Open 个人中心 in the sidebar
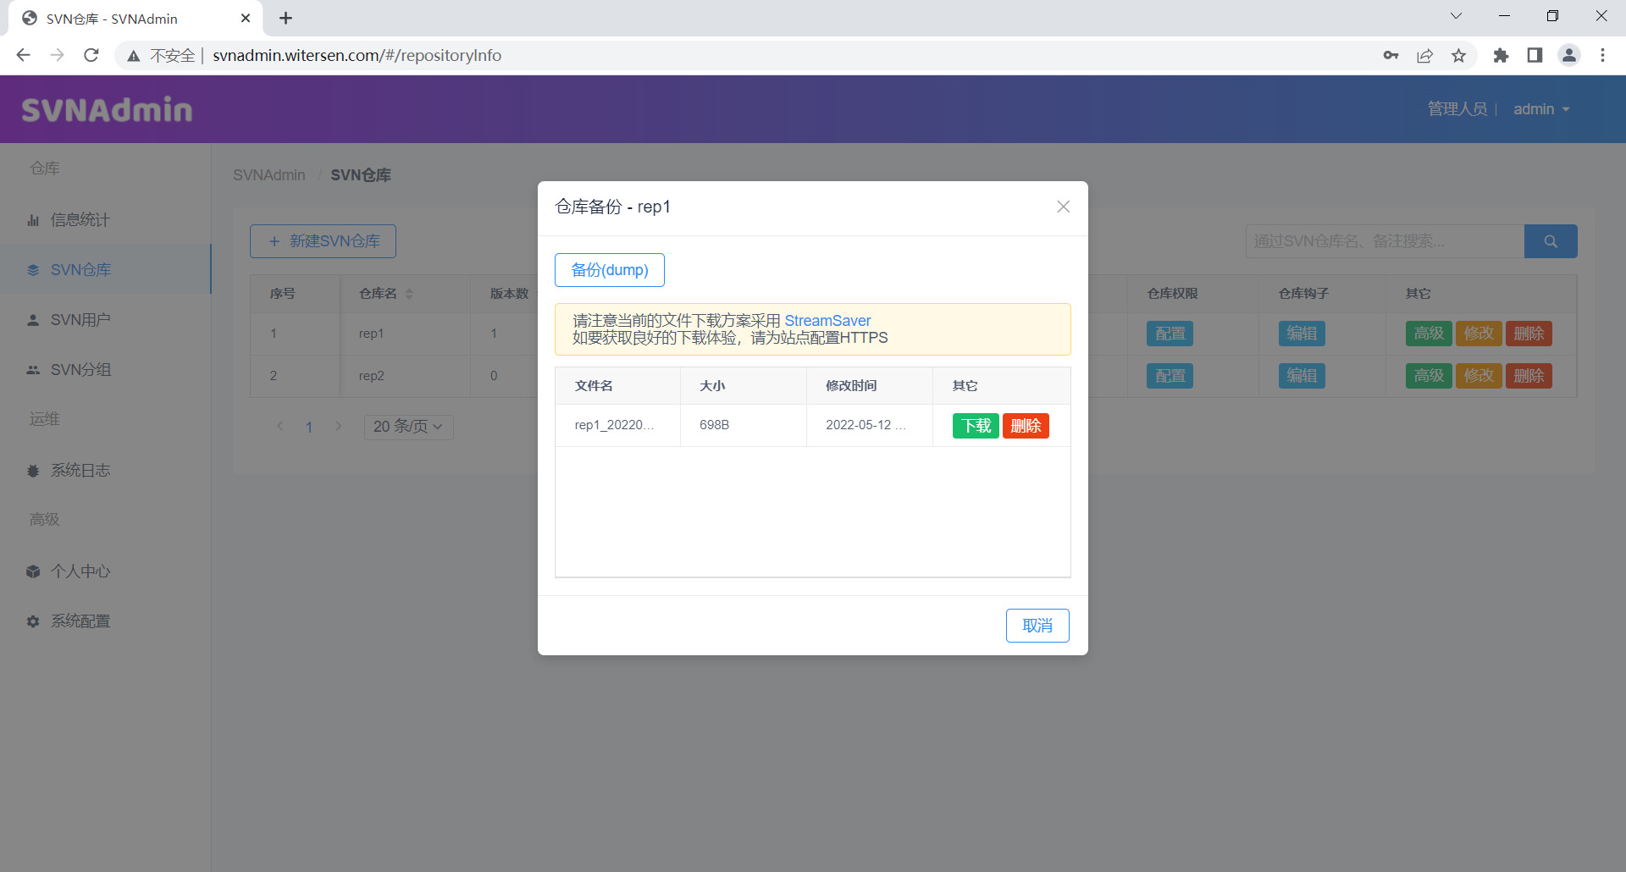 105,571
